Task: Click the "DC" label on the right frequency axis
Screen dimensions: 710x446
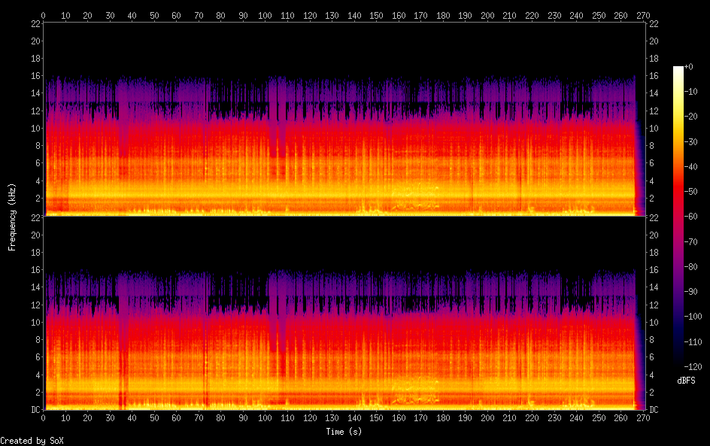Action: coord(654,410)
